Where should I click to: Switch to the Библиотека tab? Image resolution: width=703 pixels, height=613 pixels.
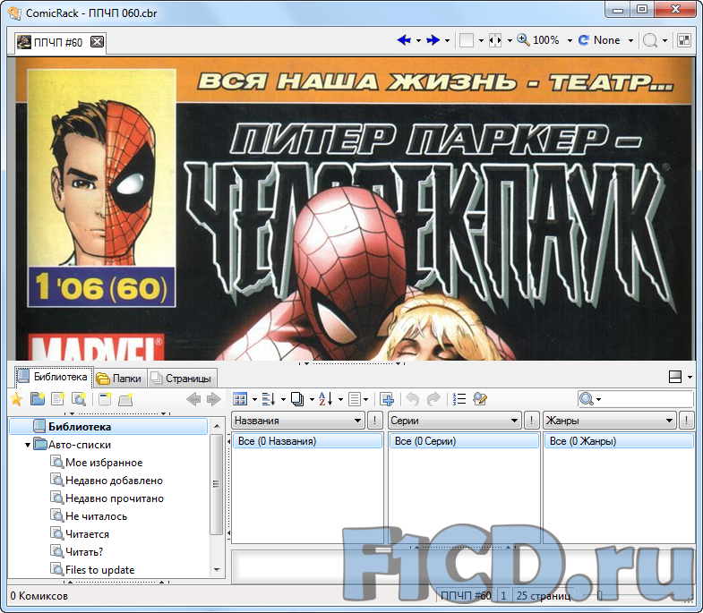click(54, 377)
